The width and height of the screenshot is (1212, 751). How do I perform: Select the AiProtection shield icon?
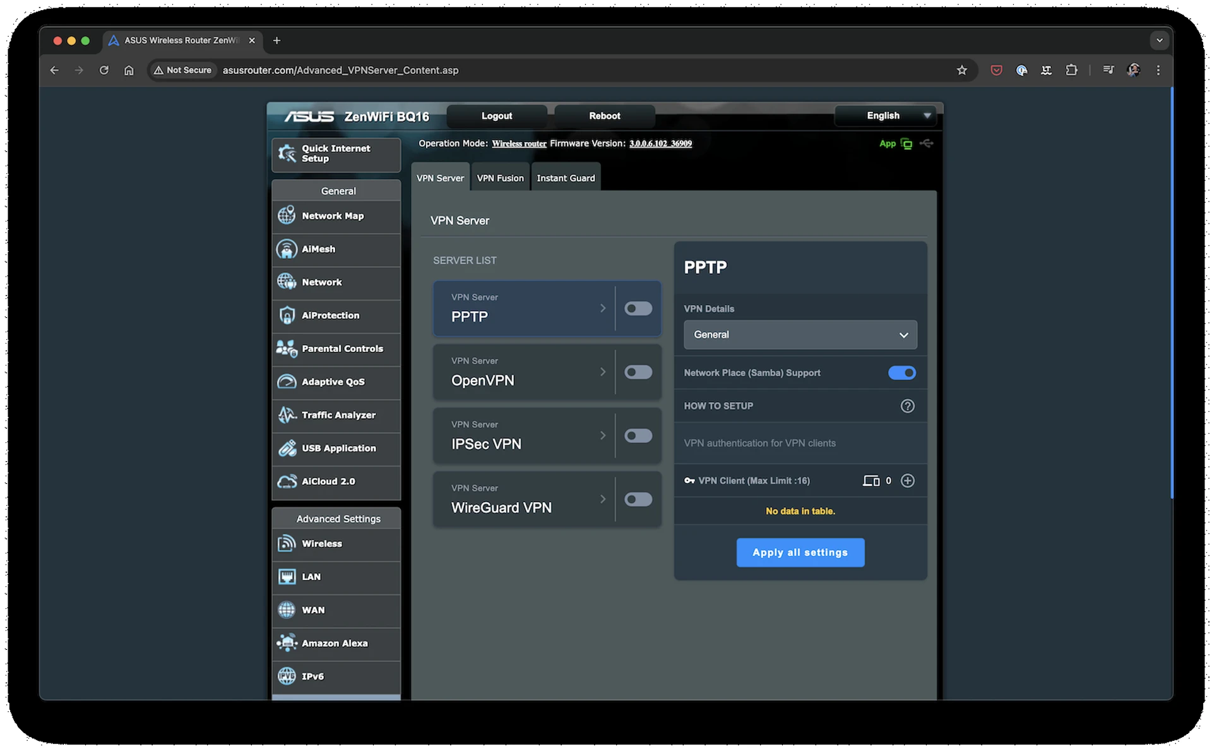[287, 315]
